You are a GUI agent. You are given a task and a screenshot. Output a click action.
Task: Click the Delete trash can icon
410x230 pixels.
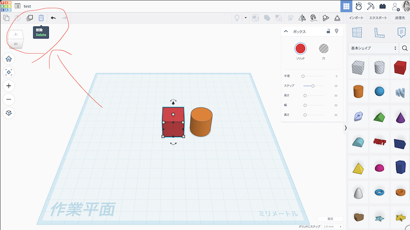tap(41, 18)
